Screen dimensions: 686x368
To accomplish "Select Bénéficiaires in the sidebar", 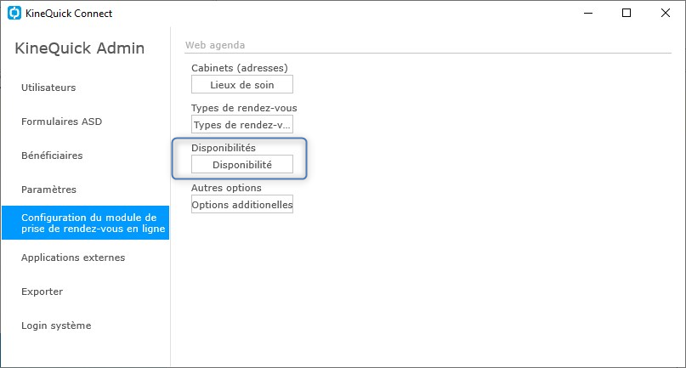I will [x=52, y=156].
